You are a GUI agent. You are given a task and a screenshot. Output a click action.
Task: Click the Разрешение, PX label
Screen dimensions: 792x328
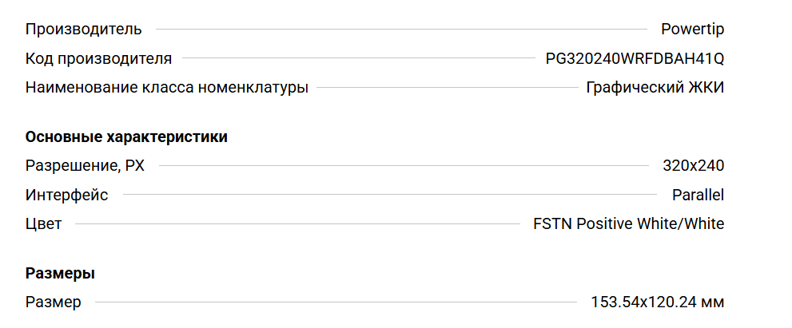[85, 166]
